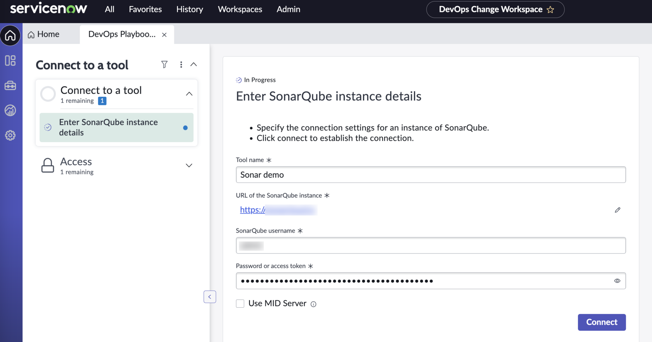The width and height of the screenshot is (652, 342).
Task: Favorite the DevOps Change Workspace star
Action: [x=551, y=10]
